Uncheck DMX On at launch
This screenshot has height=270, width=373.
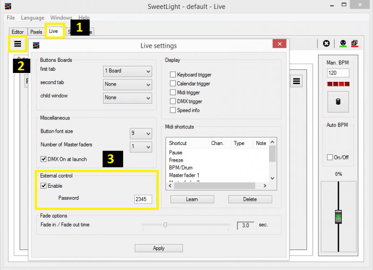coord(43,159)
